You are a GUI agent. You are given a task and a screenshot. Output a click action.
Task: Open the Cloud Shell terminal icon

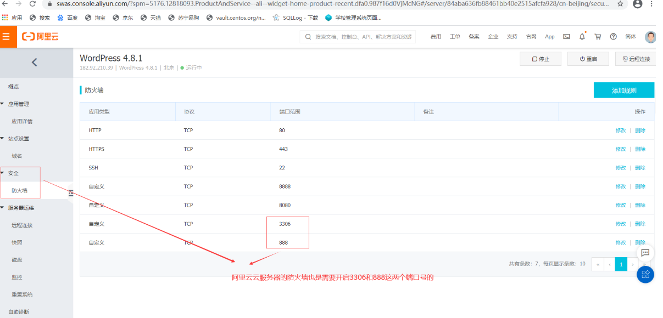pos(566,37)
